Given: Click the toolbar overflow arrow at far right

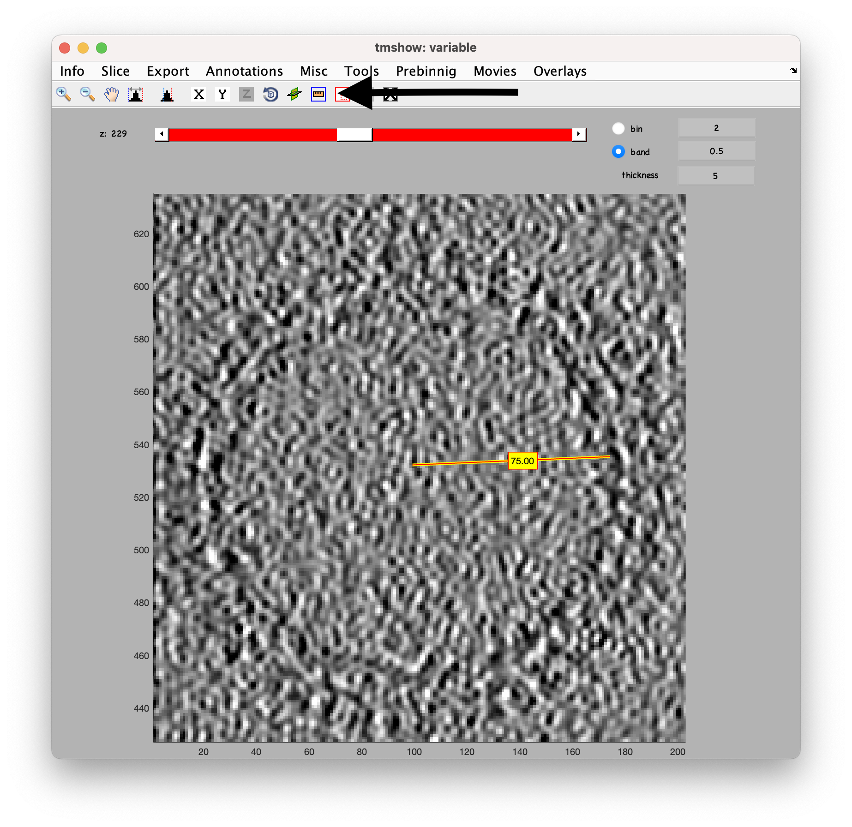Looking at the screenshot, I should (793, 71).
